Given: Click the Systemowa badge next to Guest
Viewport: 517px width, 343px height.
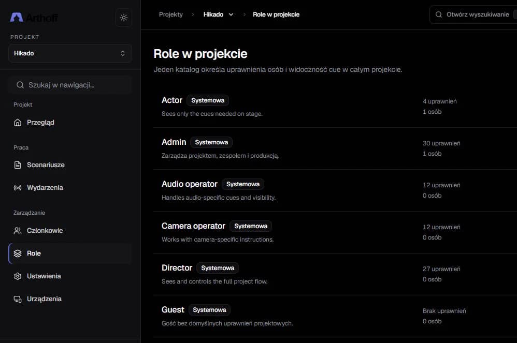Looking at the screenshot, I should pyautogui.click(x=209, y=310).
